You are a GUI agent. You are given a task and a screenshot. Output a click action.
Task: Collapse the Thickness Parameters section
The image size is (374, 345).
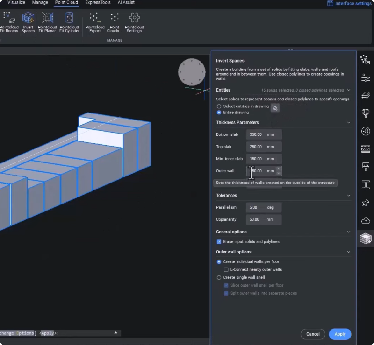click(x=348, y=123)
